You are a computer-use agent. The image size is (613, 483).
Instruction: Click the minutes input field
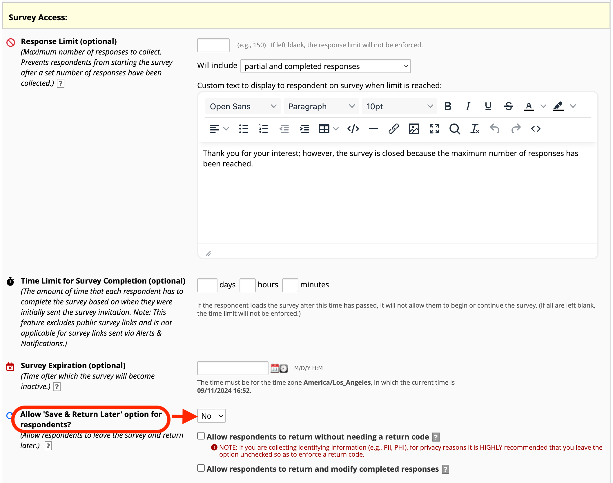pyautogui.click(x=290, y=285)
